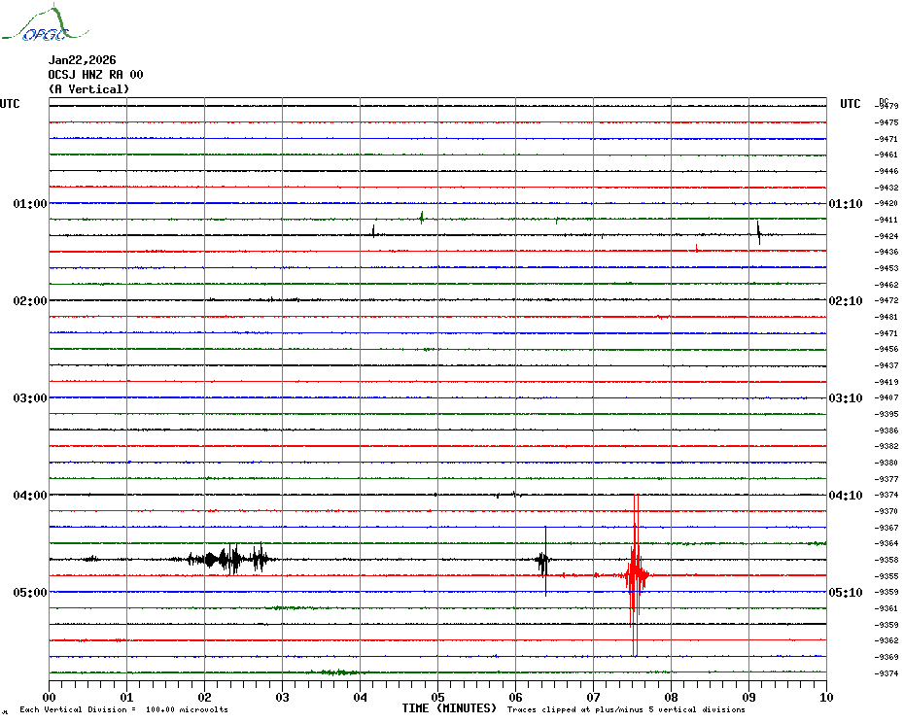Click the 07 minute tick label

593,698
